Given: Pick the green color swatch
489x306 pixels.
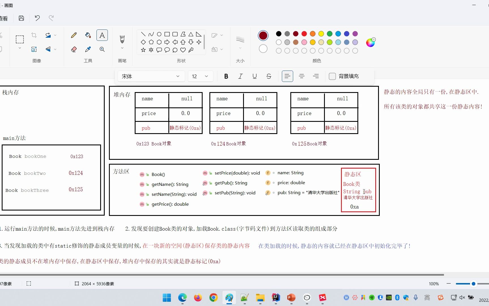Looking at the screenshot, I should (330, 34).
